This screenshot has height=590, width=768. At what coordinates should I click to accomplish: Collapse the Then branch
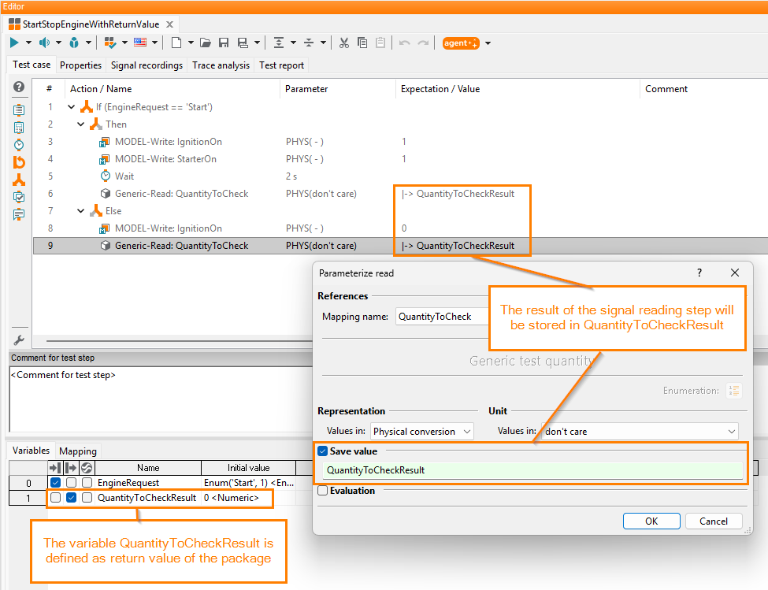click(81, 124)
